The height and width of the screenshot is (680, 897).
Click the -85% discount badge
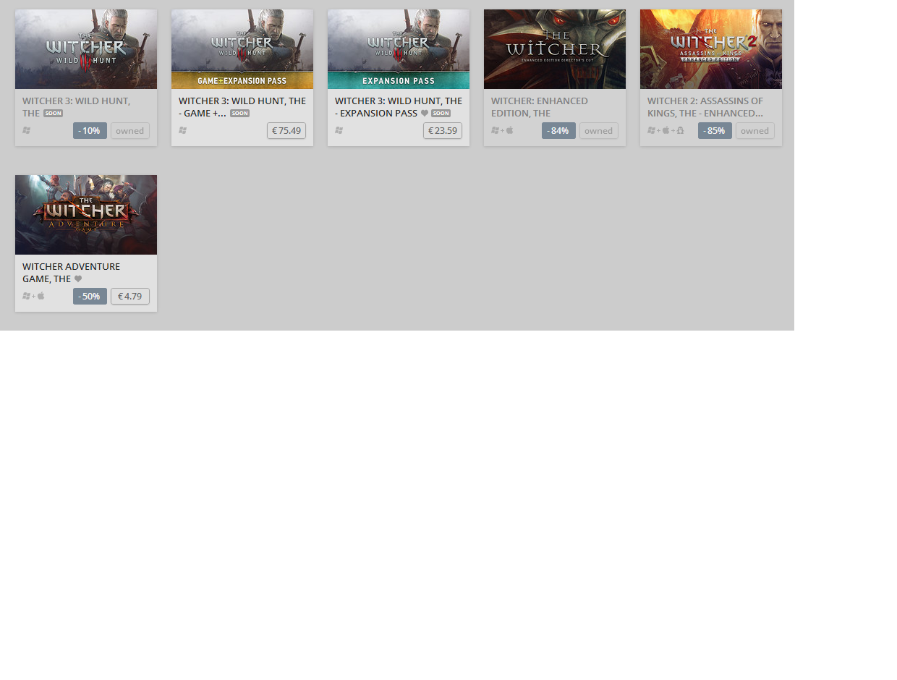(715, 131)
